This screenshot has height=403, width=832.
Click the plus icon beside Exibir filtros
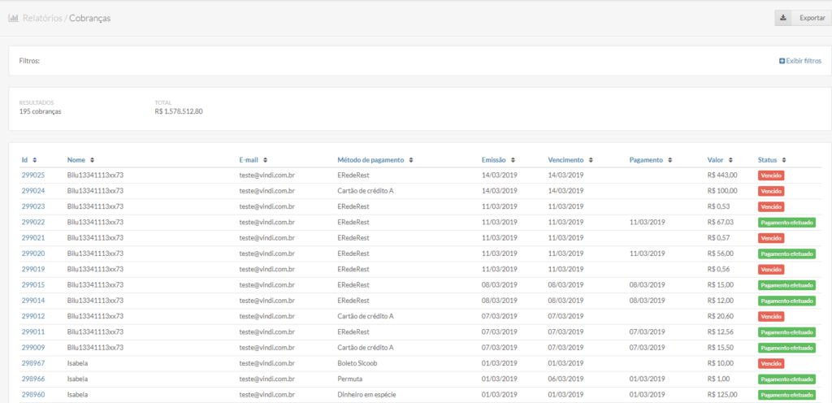pyautogui.click(x=782, y=61)
